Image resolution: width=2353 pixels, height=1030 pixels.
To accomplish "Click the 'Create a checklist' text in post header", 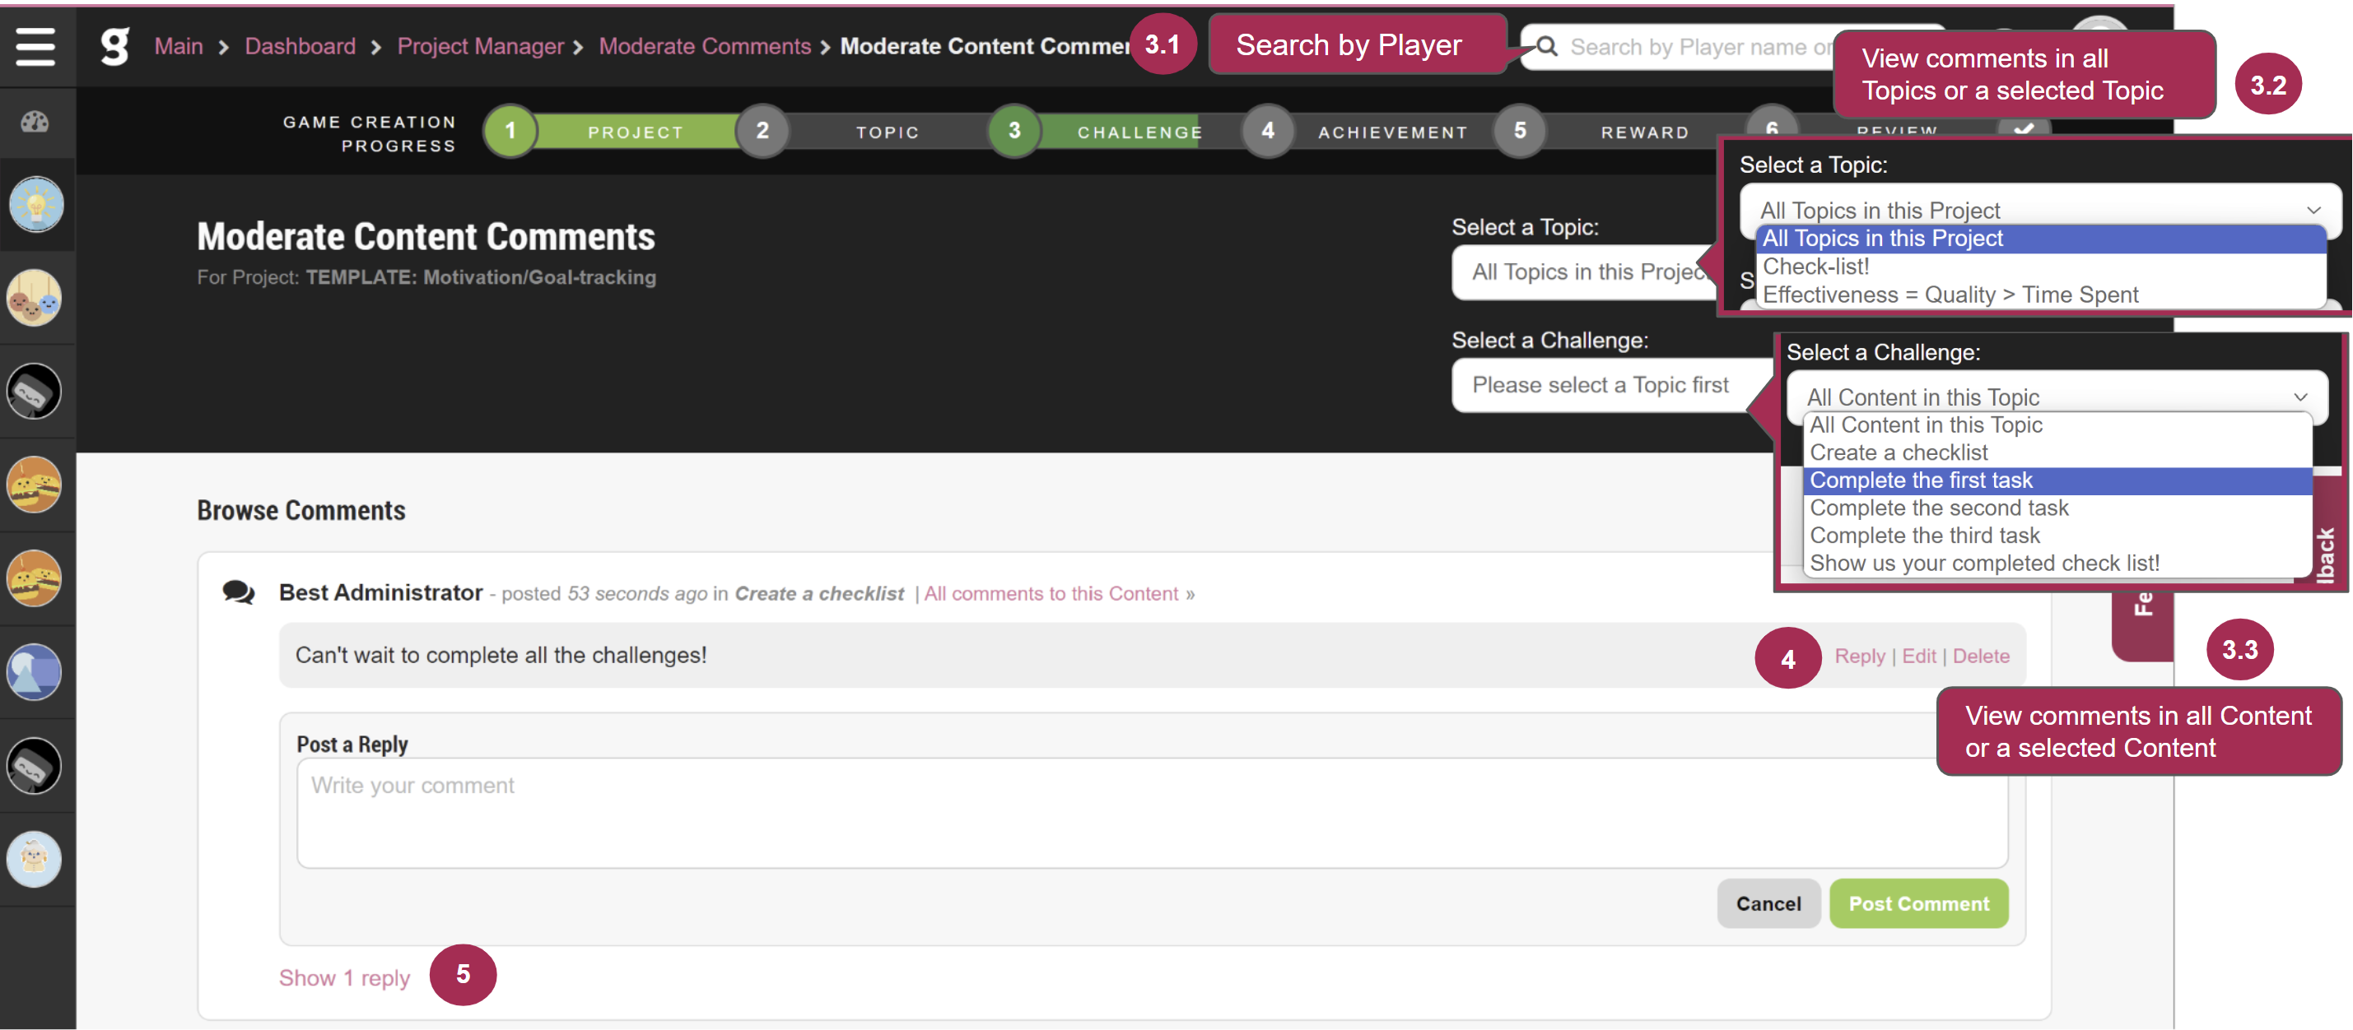I will point(819,593).
